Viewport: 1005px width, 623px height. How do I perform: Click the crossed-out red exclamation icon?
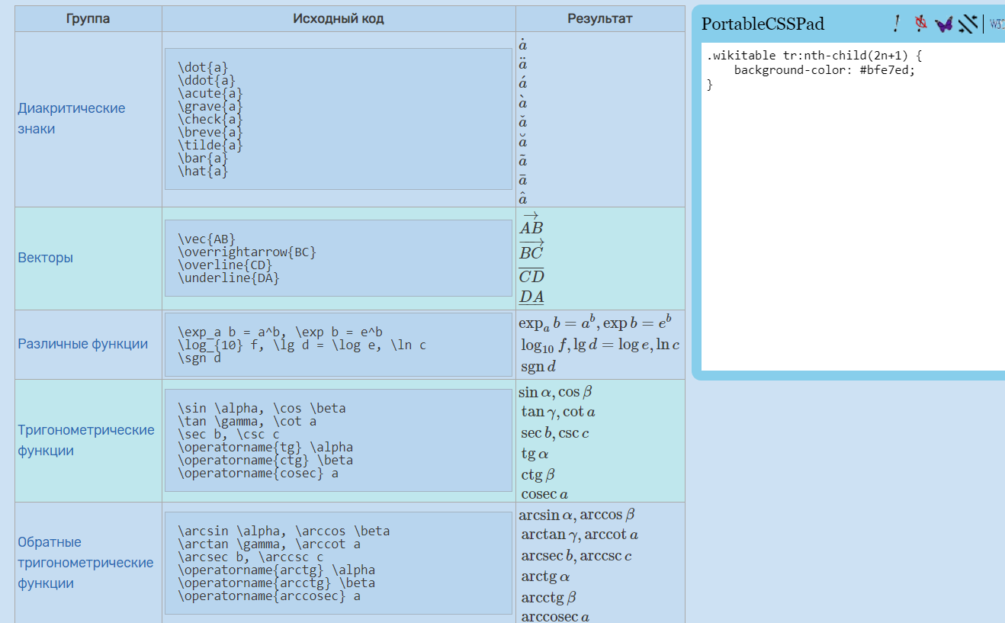(x=921, y=24)
